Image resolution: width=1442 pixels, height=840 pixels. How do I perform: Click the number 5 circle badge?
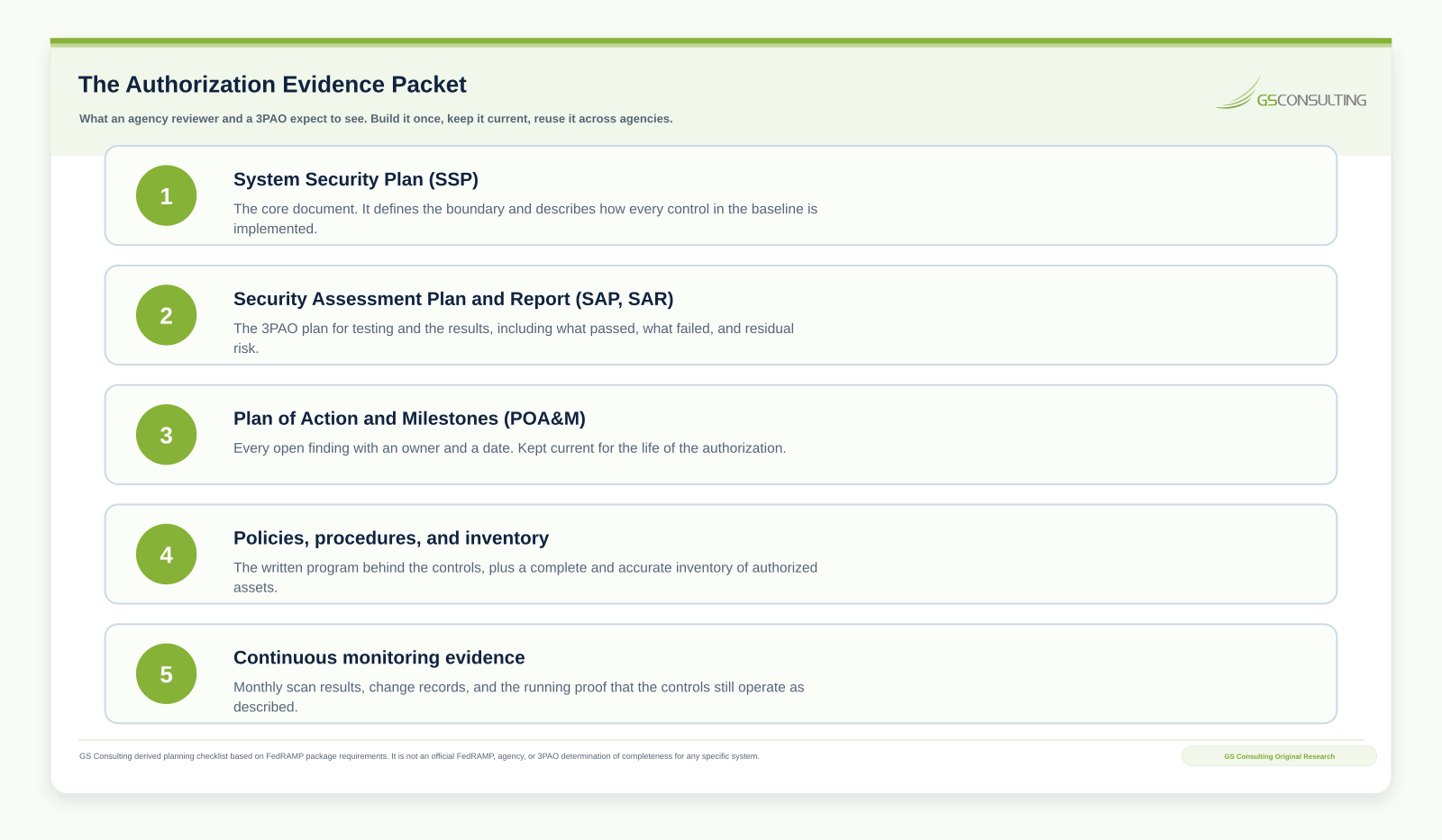[166, 673]
